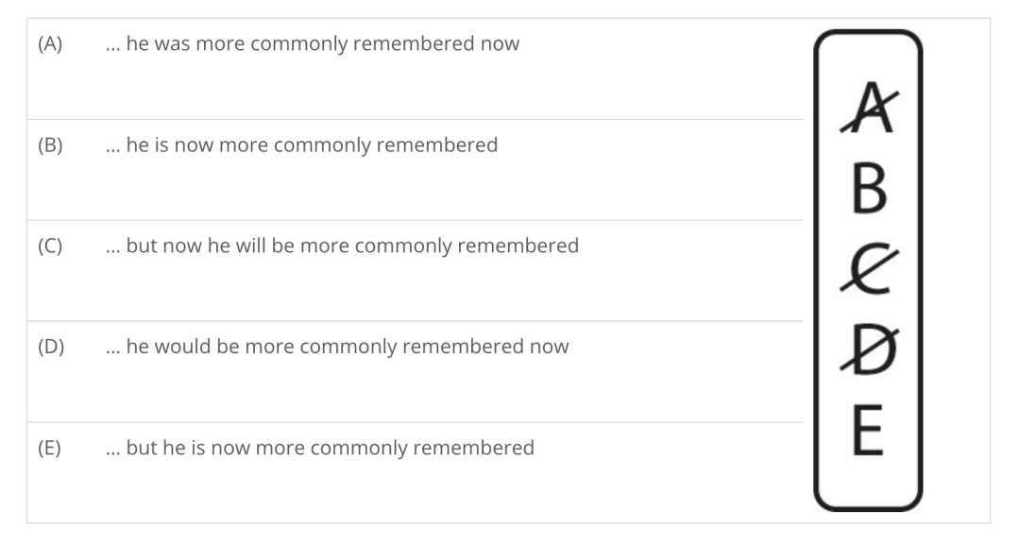1020x545 pixels.
Task: Select answer "he is now more commonly remembered"
Action: [x=312, y=145]
